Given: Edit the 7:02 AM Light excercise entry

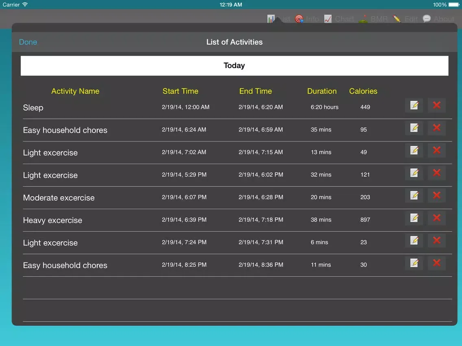Looking at the screenshot, I should click(414, 150).
